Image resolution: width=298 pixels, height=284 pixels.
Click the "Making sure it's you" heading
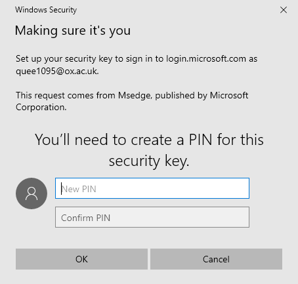tap(73, 30)
